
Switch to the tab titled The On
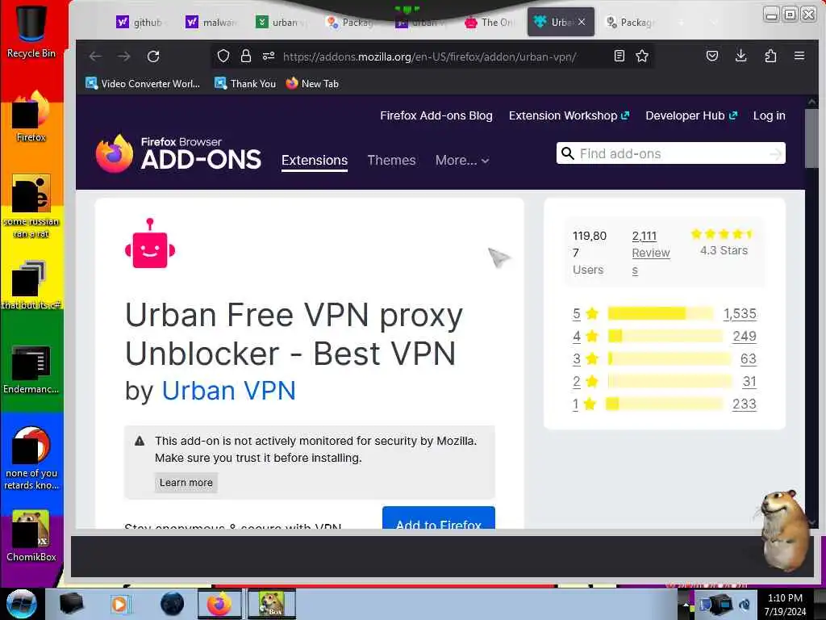[489, 22]
